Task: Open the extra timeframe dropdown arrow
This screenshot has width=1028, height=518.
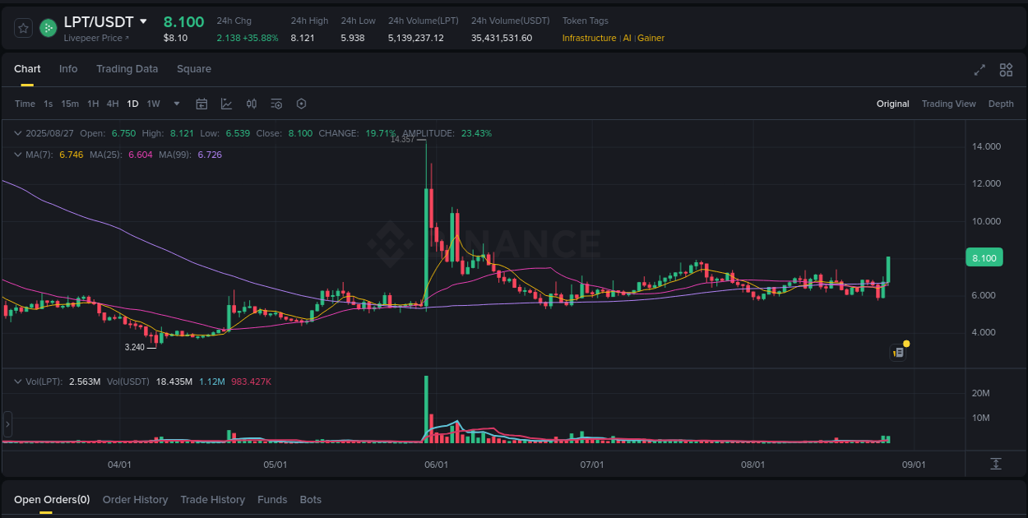Action: (x=176, y=104)
